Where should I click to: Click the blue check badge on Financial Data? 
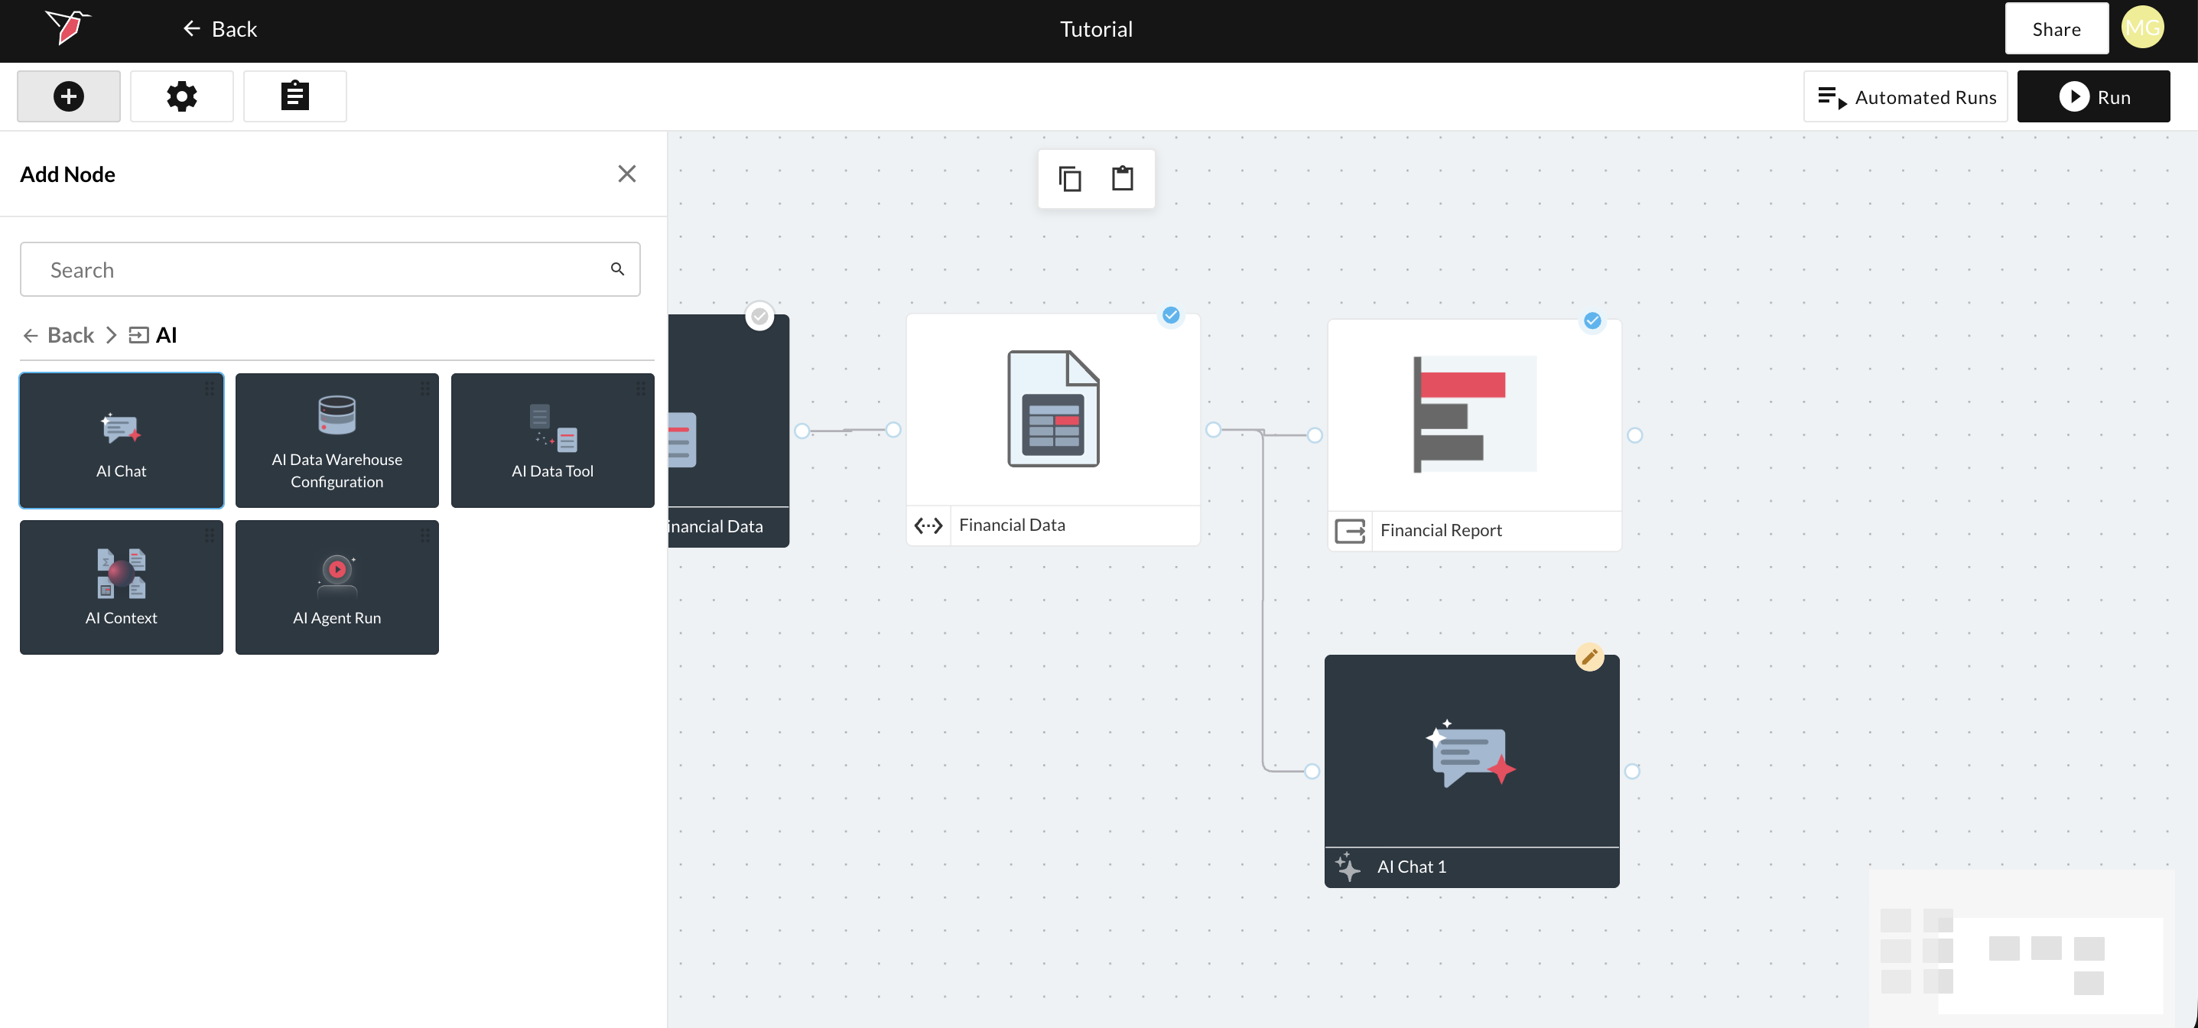(1171, 316)
